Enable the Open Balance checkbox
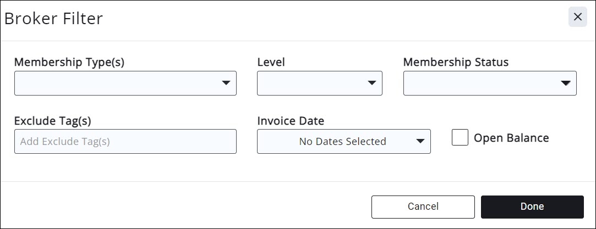Image resolution: width=596 pixels, height=229 pixels. 460,138
